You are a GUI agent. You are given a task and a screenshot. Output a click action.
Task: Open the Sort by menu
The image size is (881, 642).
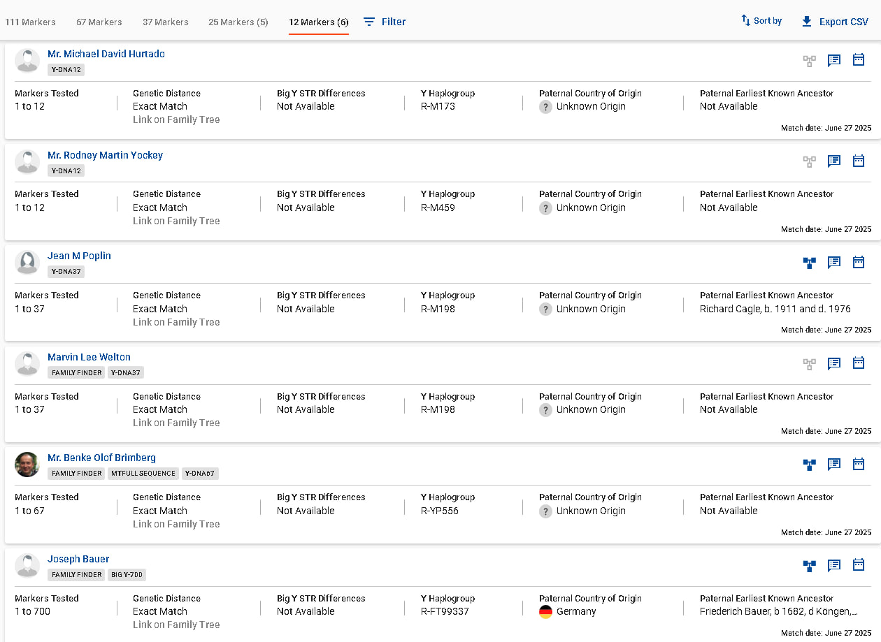pyautogui.click(x=761, y=21)
